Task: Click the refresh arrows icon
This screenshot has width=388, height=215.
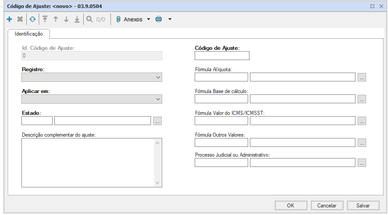Action: [x=33, y=20]
